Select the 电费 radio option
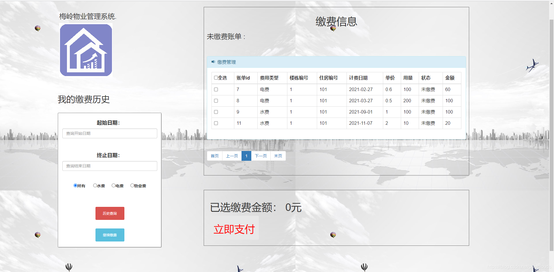The width and height of the screenshot is (554, 272). click(113, 186)
